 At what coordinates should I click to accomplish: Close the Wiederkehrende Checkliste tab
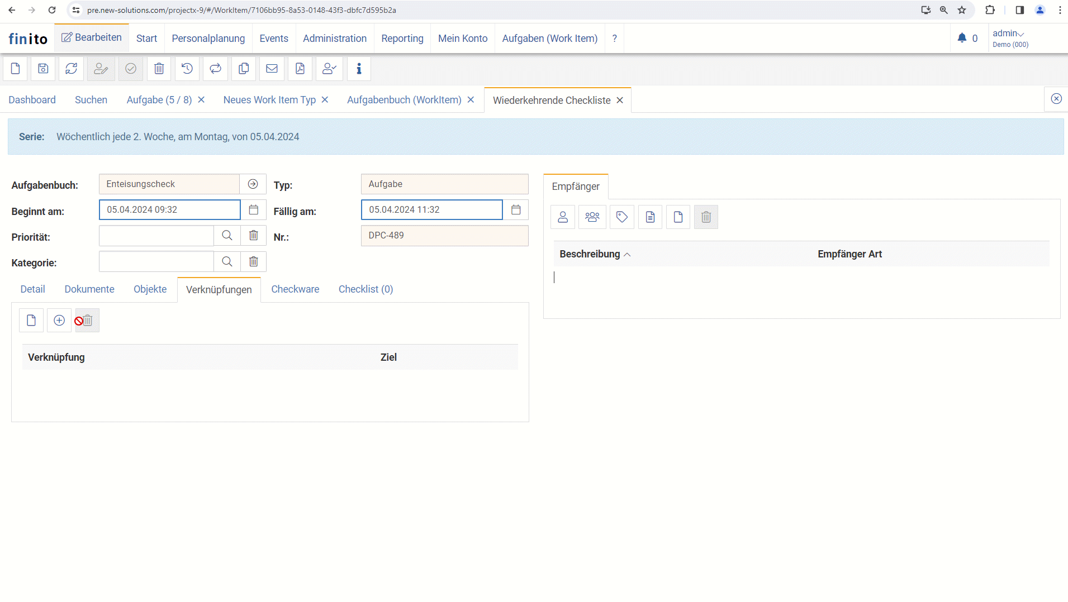click(620, 101)
